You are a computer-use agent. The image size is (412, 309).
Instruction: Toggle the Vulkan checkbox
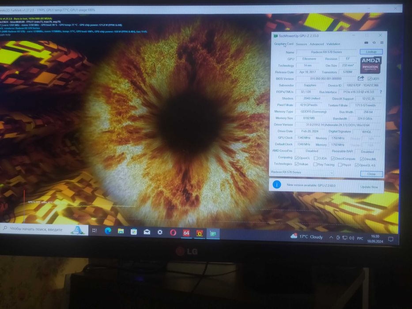[297, 164]
